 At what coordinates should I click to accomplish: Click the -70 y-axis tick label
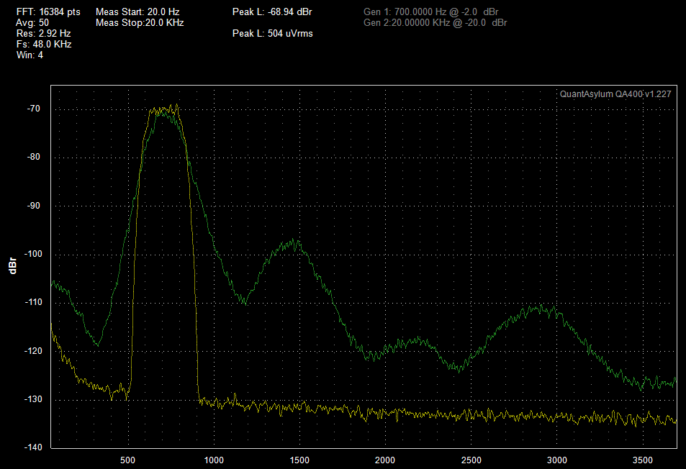33,109
